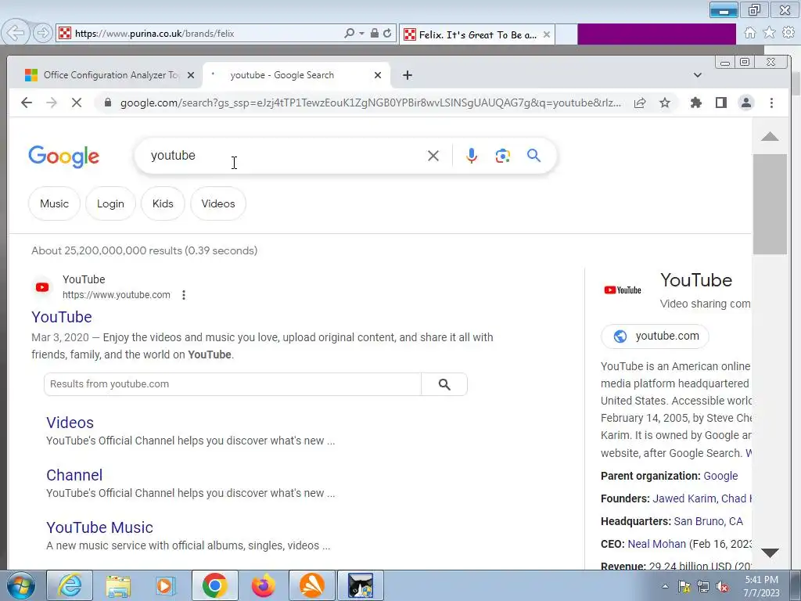Close the youtube Google Search tab
The image size is (801, 601).
[378, 75]
